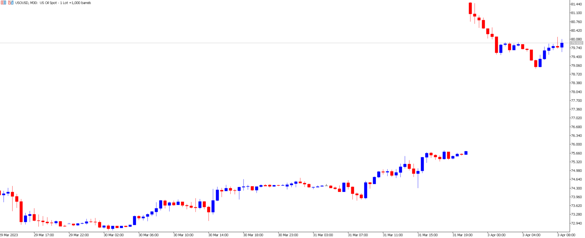This screenshot has height=238, width=585.
Task: Click the 79.932 current price label
Action: tap(576, 43)
